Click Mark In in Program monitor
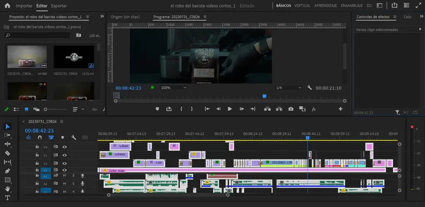 click(x=181, y=109)
